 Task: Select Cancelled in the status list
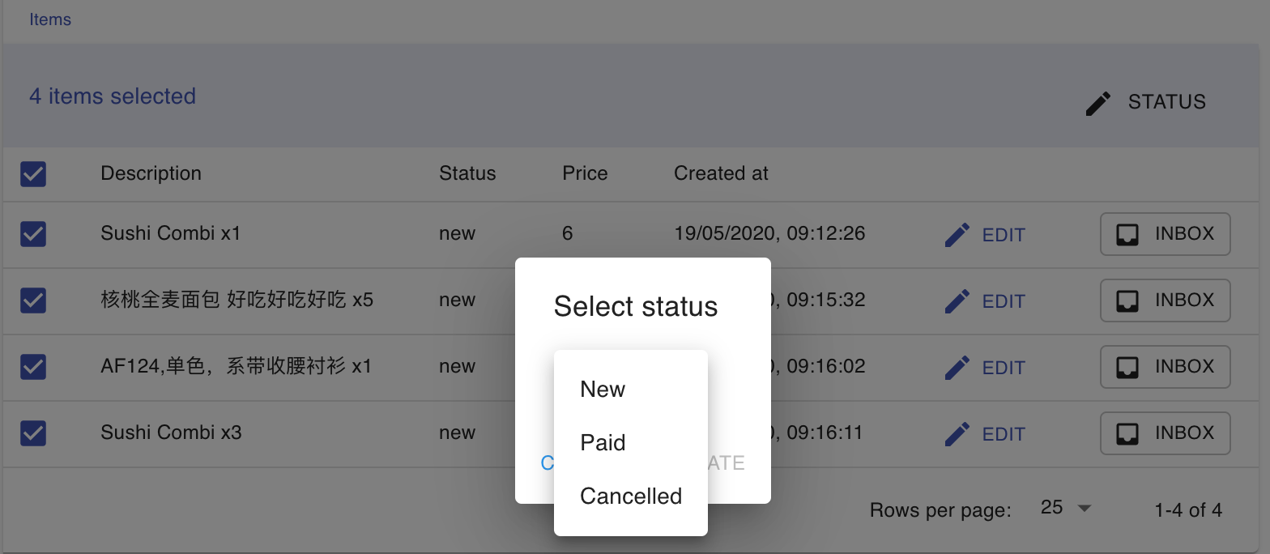pyautogui.click(x=631, y=496)
